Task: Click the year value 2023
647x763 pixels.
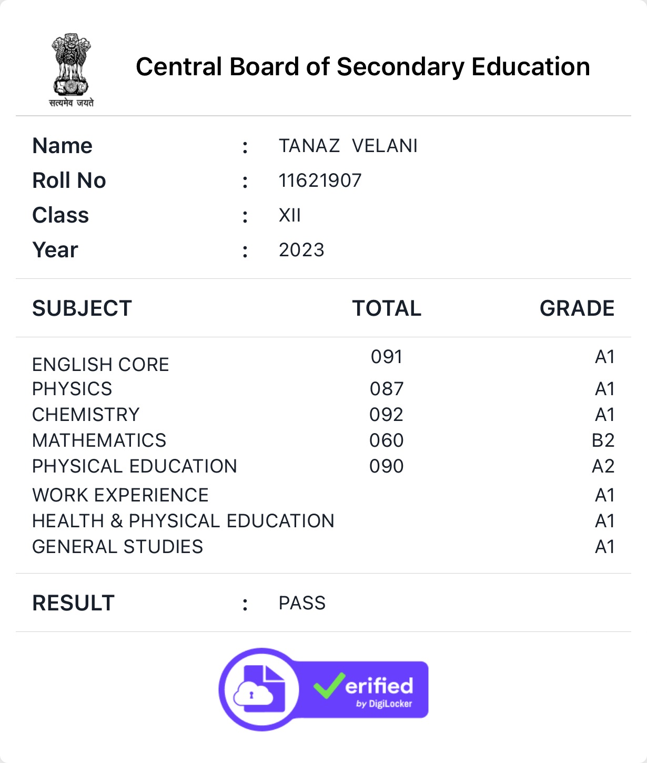Action: pos(301,250)
